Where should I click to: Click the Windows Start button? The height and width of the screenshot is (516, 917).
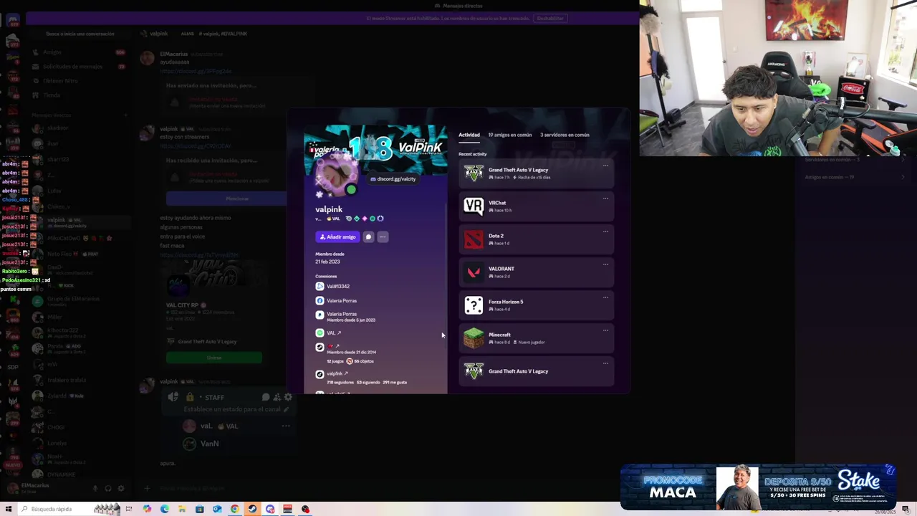click(9, 509)
